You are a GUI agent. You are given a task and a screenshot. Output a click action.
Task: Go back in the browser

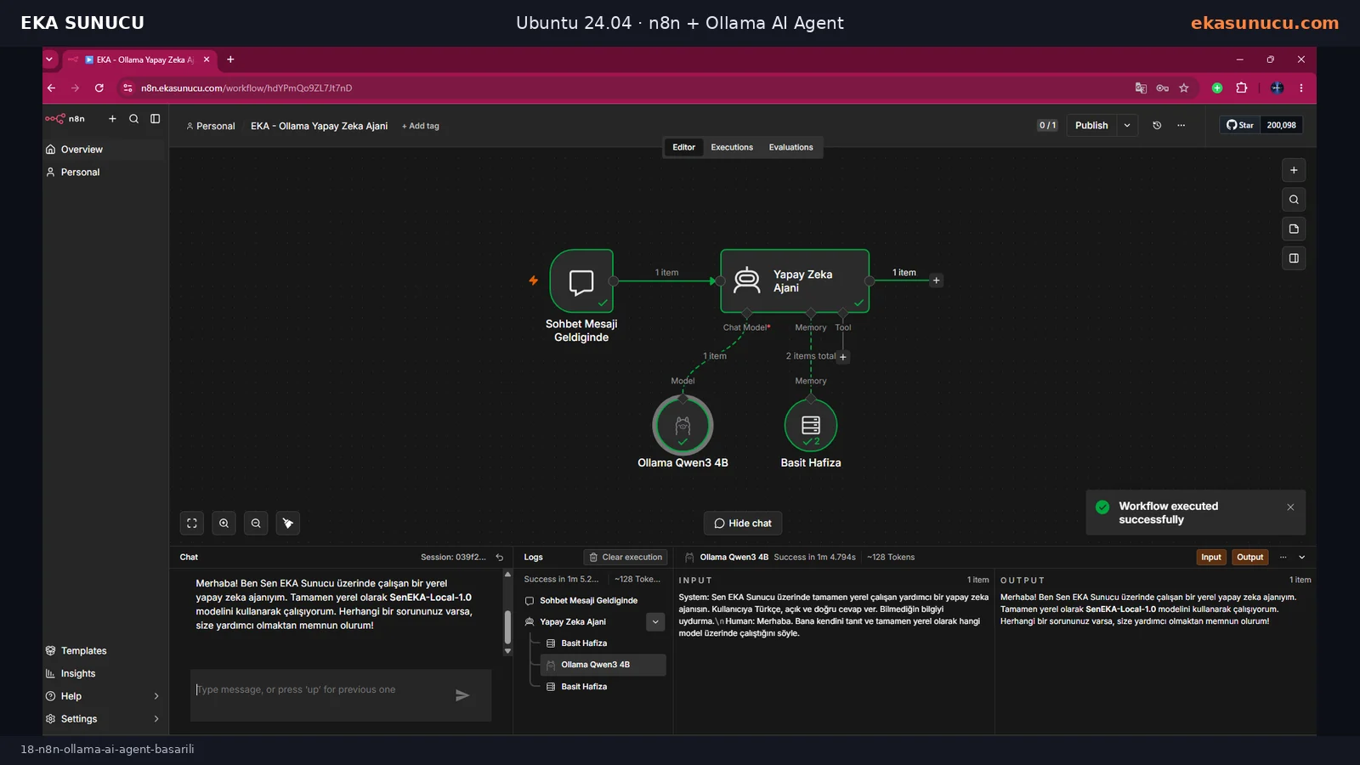[52, 88]
